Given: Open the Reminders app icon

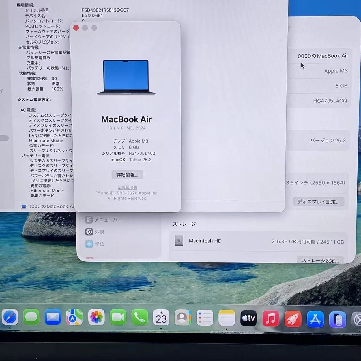Looking at the screenshot, I should [205, 318].
